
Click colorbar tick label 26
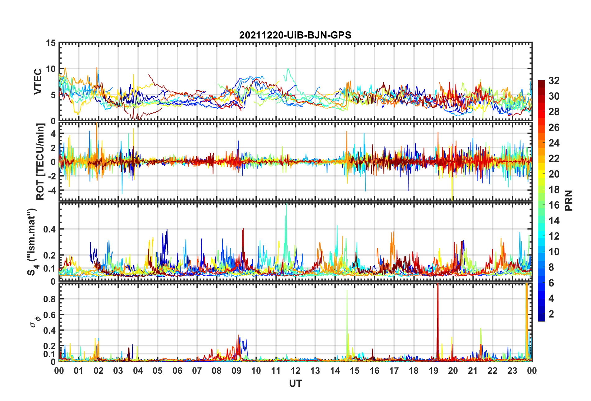[x=554, y=127]
